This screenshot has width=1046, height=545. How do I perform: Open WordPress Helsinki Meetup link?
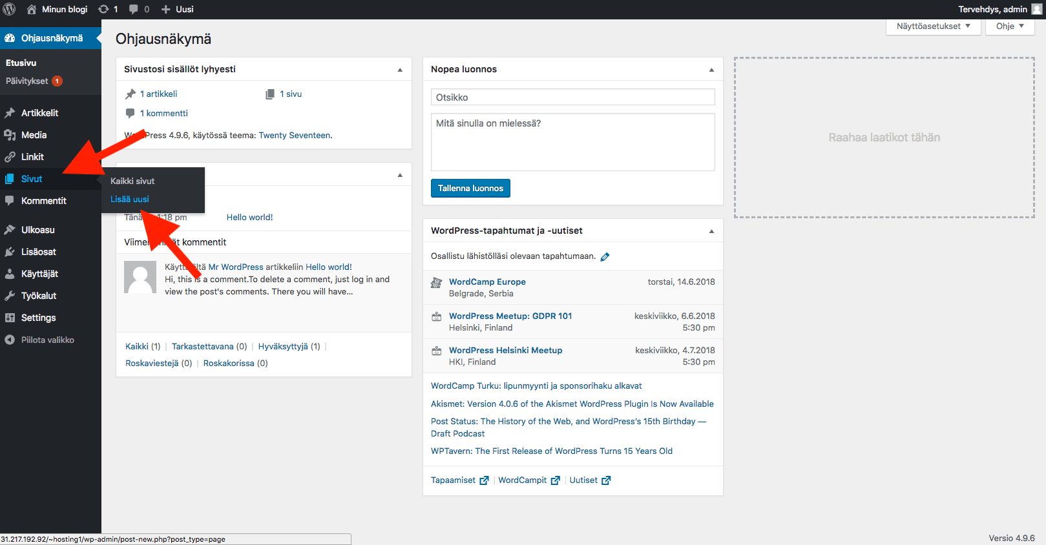coord(505,351)
